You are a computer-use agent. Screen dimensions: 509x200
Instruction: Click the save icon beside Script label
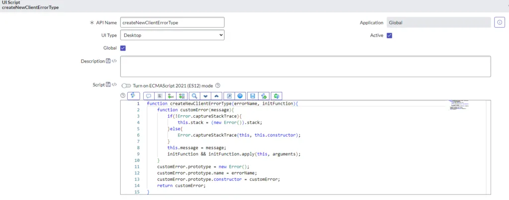coord(108,84)
